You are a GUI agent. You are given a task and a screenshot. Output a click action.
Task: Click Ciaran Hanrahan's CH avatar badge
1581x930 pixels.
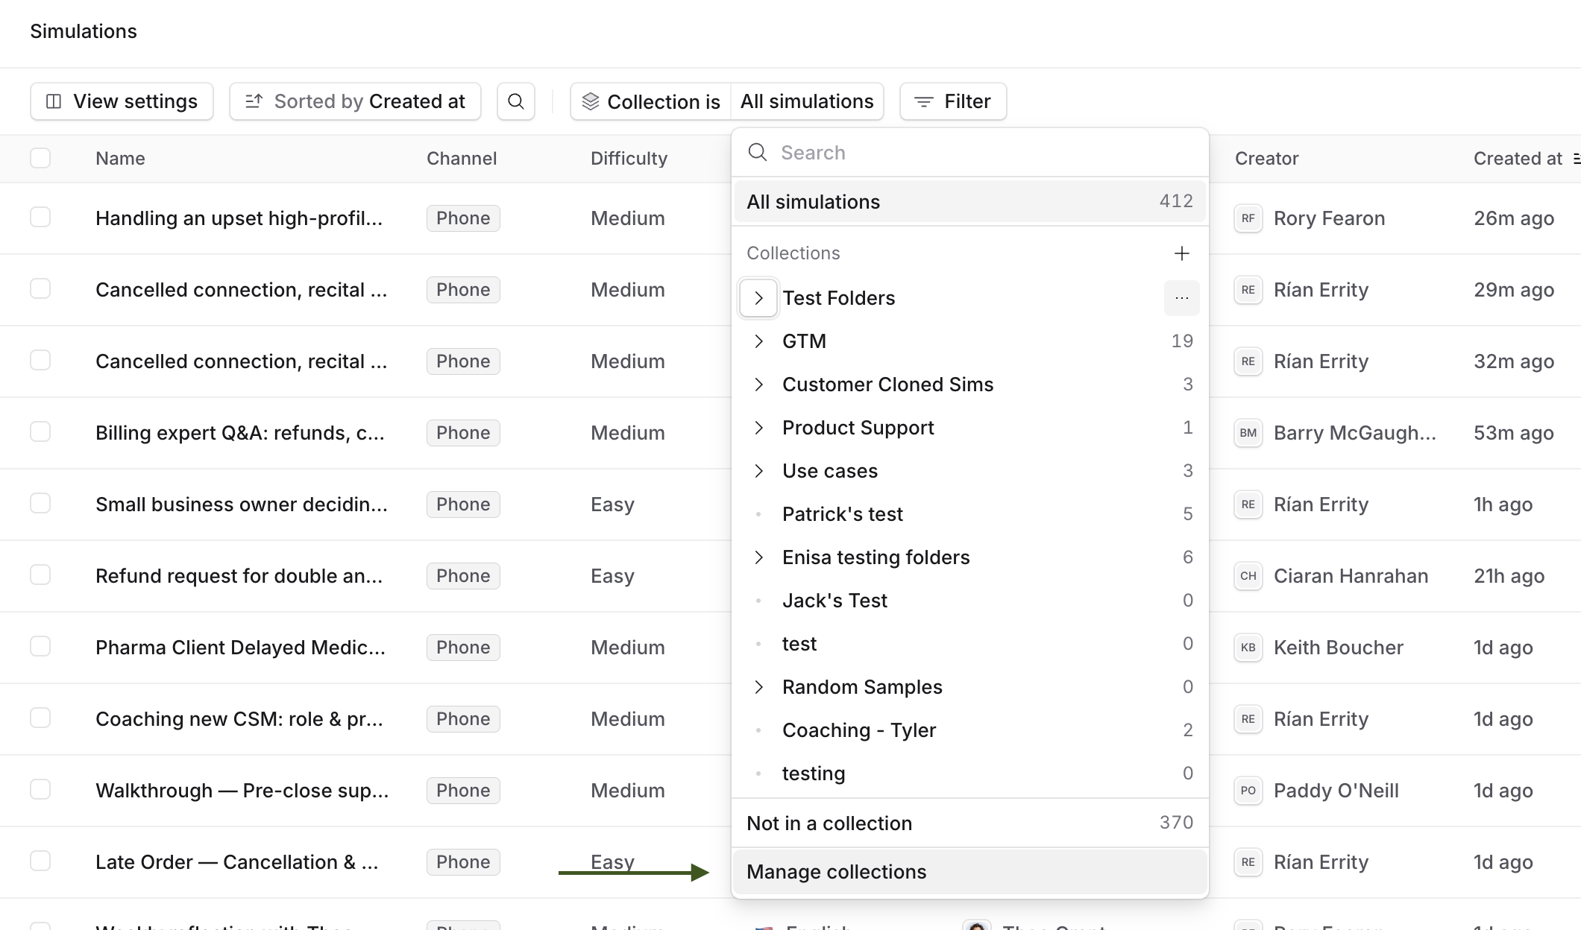click(1248, 576)
